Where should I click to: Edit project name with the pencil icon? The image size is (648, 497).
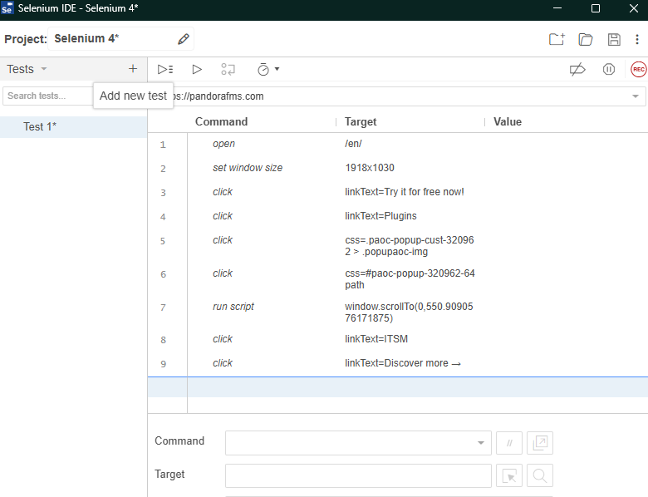pyautogui.click(x=184, y=39)
